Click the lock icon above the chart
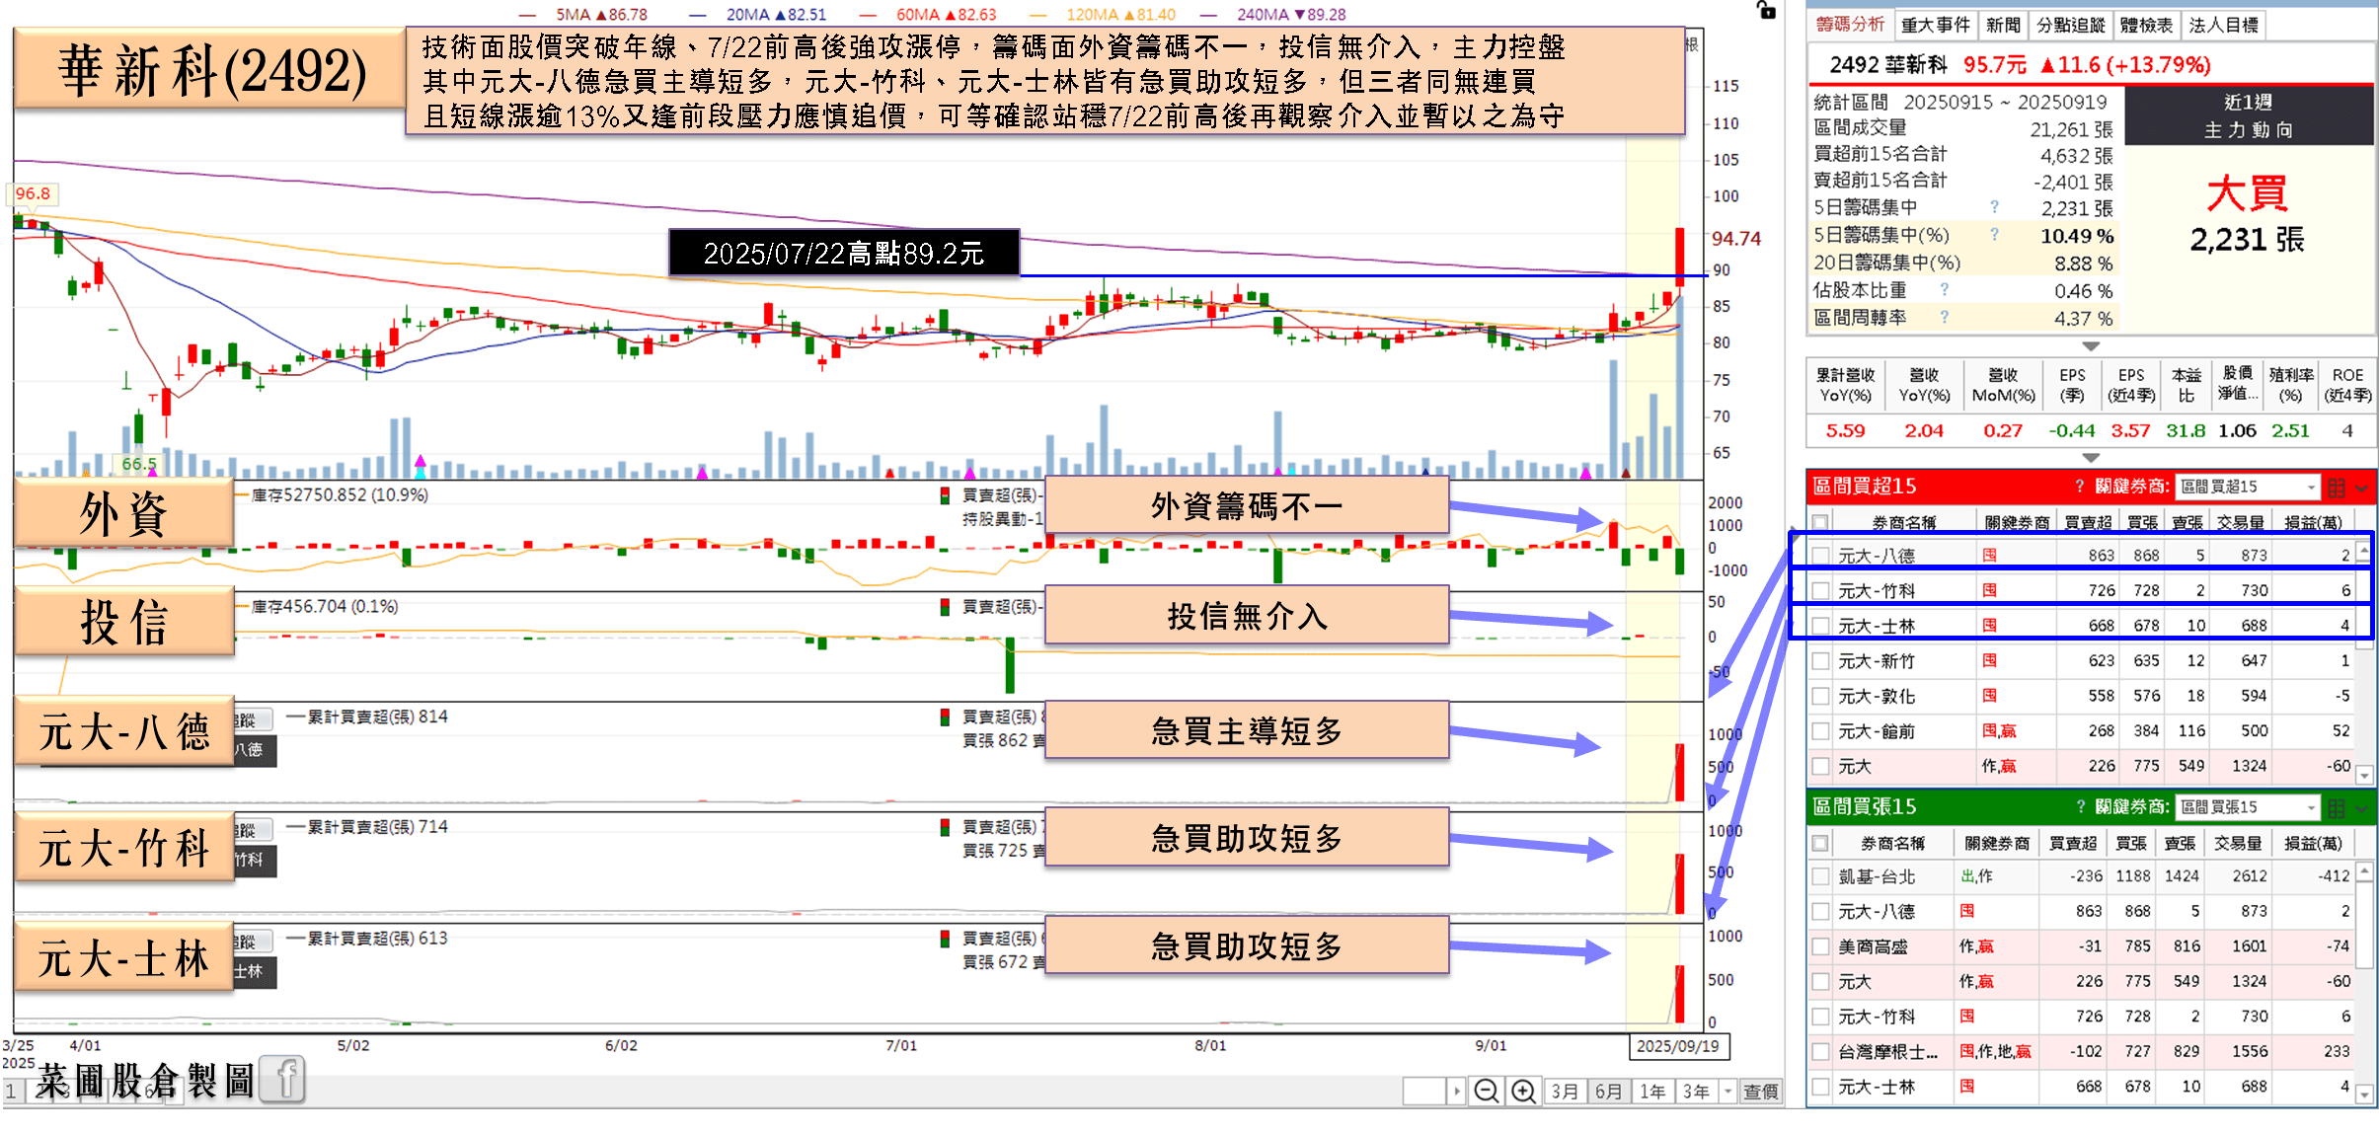 pyautogui.click(x=1766, y=11)
